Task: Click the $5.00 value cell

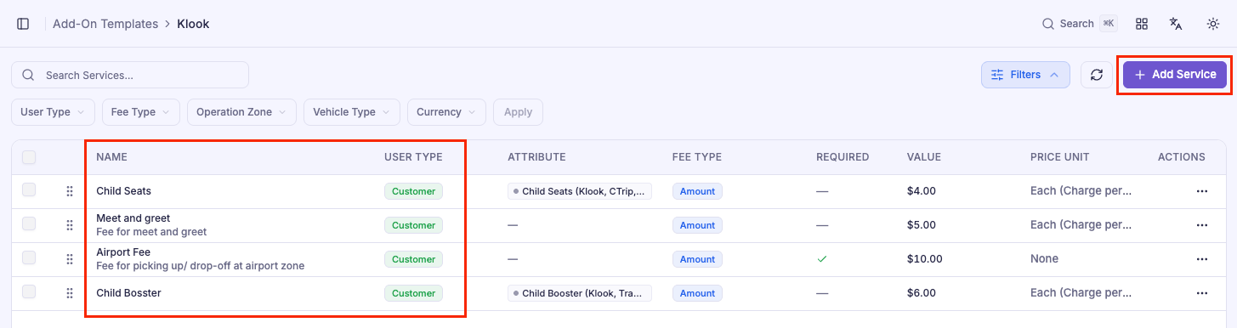Action: 922,225
